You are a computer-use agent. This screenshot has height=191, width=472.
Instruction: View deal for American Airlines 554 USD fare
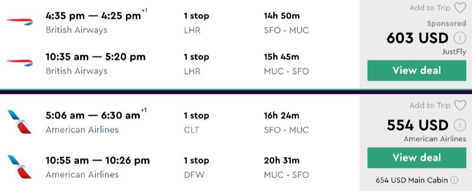(x=417, y=158)
